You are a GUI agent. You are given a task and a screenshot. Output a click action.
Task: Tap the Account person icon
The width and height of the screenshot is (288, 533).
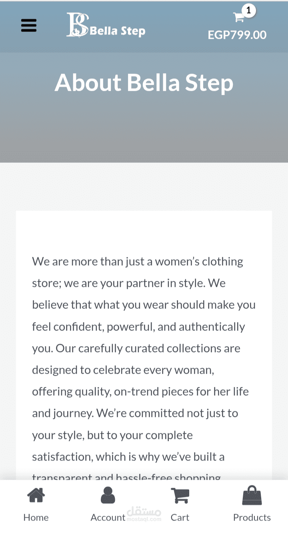pyautogui.click(x=108, y=495)
